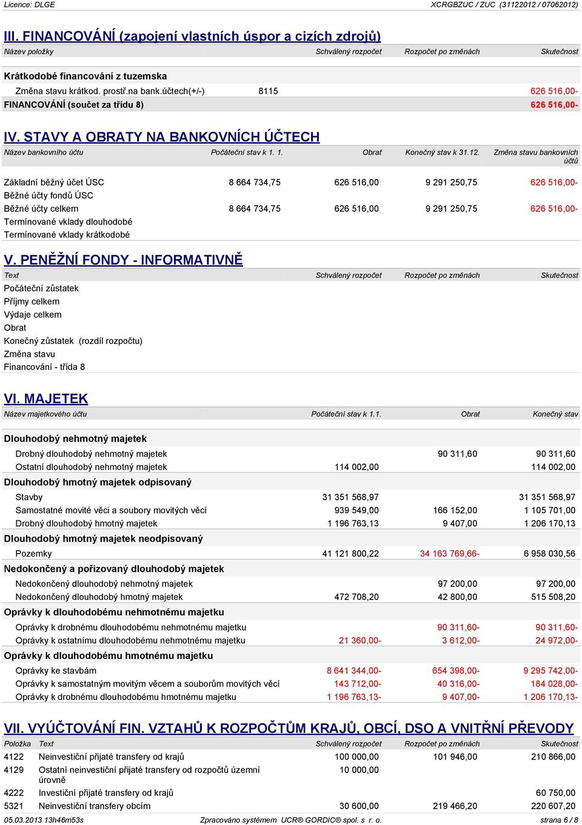The image size is (582, 825).
Task: Select the 'Počáteční zůstatek' row
Action: click(x=41, y=289)
